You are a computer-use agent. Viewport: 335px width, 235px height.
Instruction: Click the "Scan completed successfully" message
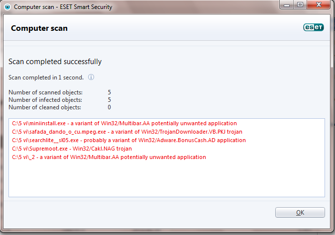tap(55, 62)
